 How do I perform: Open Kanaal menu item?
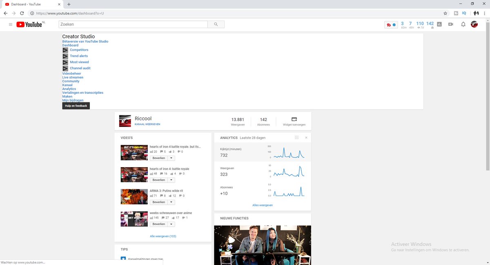(x=67, y=85)
